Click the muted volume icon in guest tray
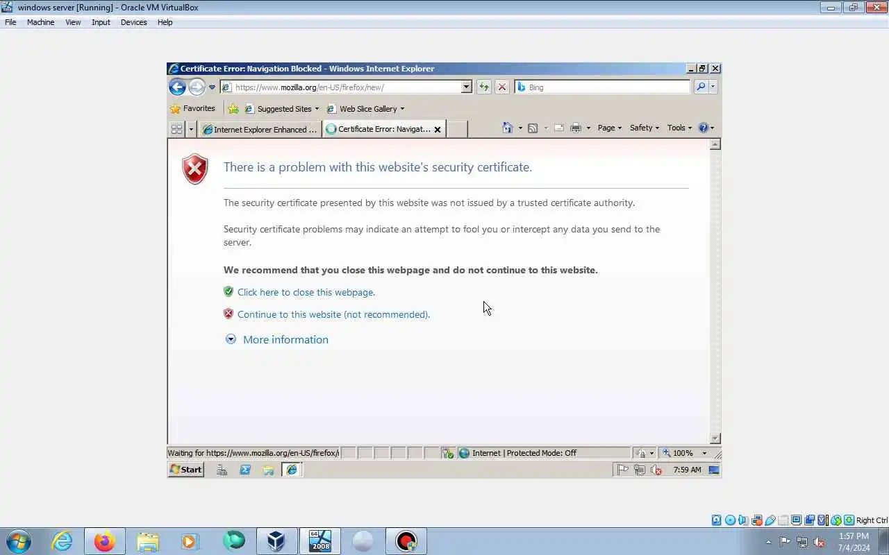This screenshot has width=889, height=555. 656,470
